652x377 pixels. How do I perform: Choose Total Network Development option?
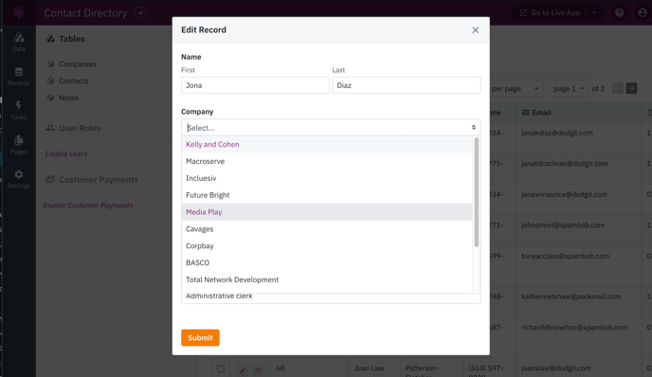(327, 279)
